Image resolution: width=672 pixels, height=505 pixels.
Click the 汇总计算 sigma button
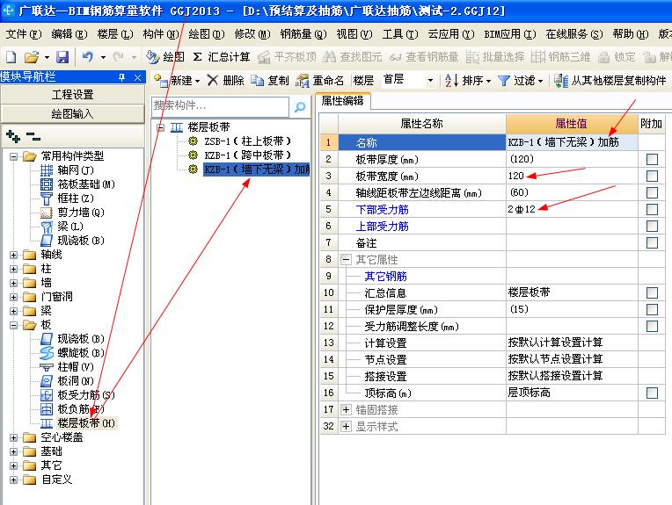[221, 57]
